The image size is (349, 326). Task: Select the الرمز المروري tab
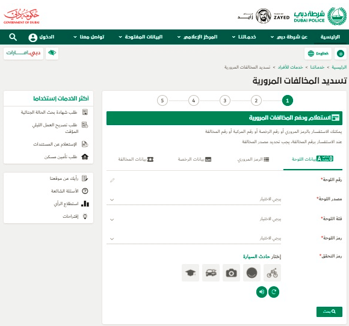click(253, 159)
